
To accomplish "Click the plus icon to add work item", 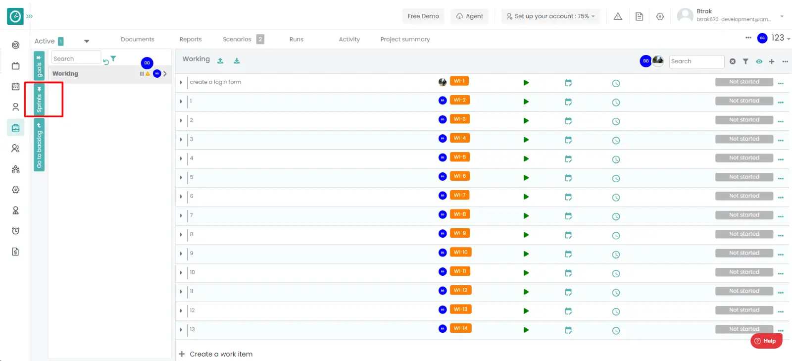I will click(772, 61).
